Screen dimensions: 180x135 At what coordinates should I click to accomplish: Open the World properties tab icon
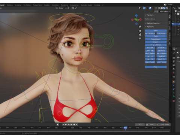pos(174,72)
